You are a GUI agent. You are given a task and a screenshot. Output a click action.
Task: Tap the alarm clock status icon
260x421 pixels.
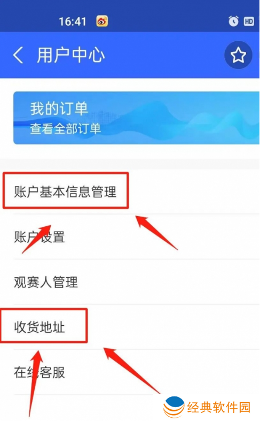pyautogui.click(x=233, y=21)
